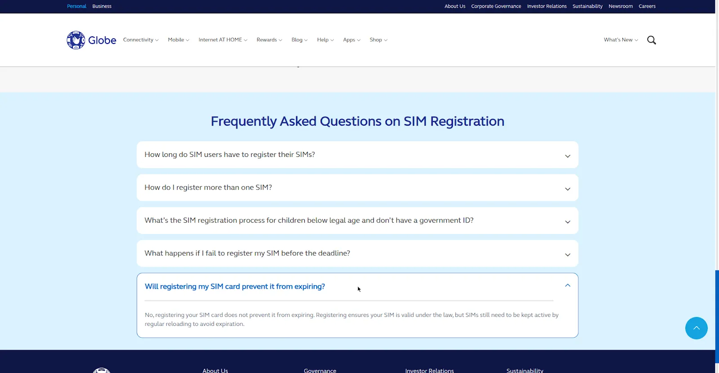719x373 pixels.
Task: Open the Careers link
Action: [647, 6]
